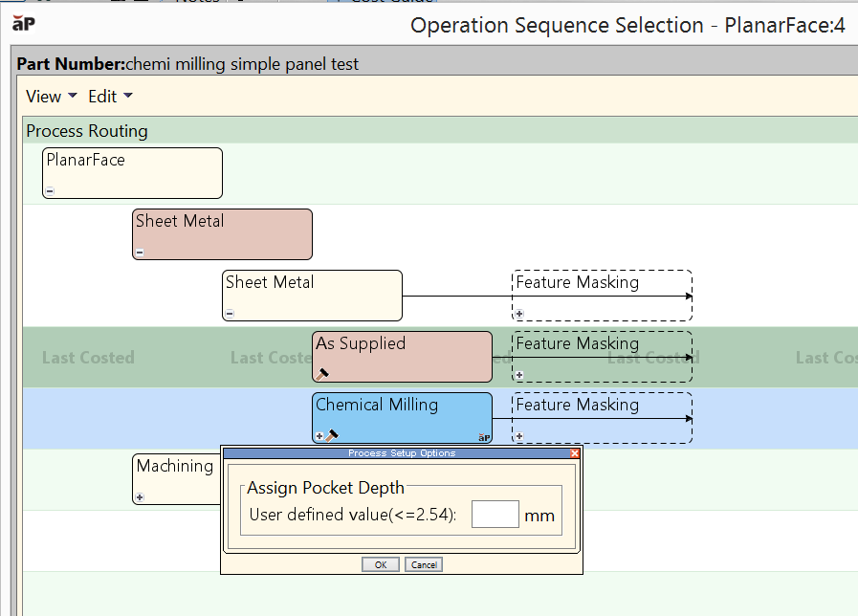Collapse the yellow Sheet Metal node
The height and width of the screenshot is (616, 858).
click(x=230, y=314)
